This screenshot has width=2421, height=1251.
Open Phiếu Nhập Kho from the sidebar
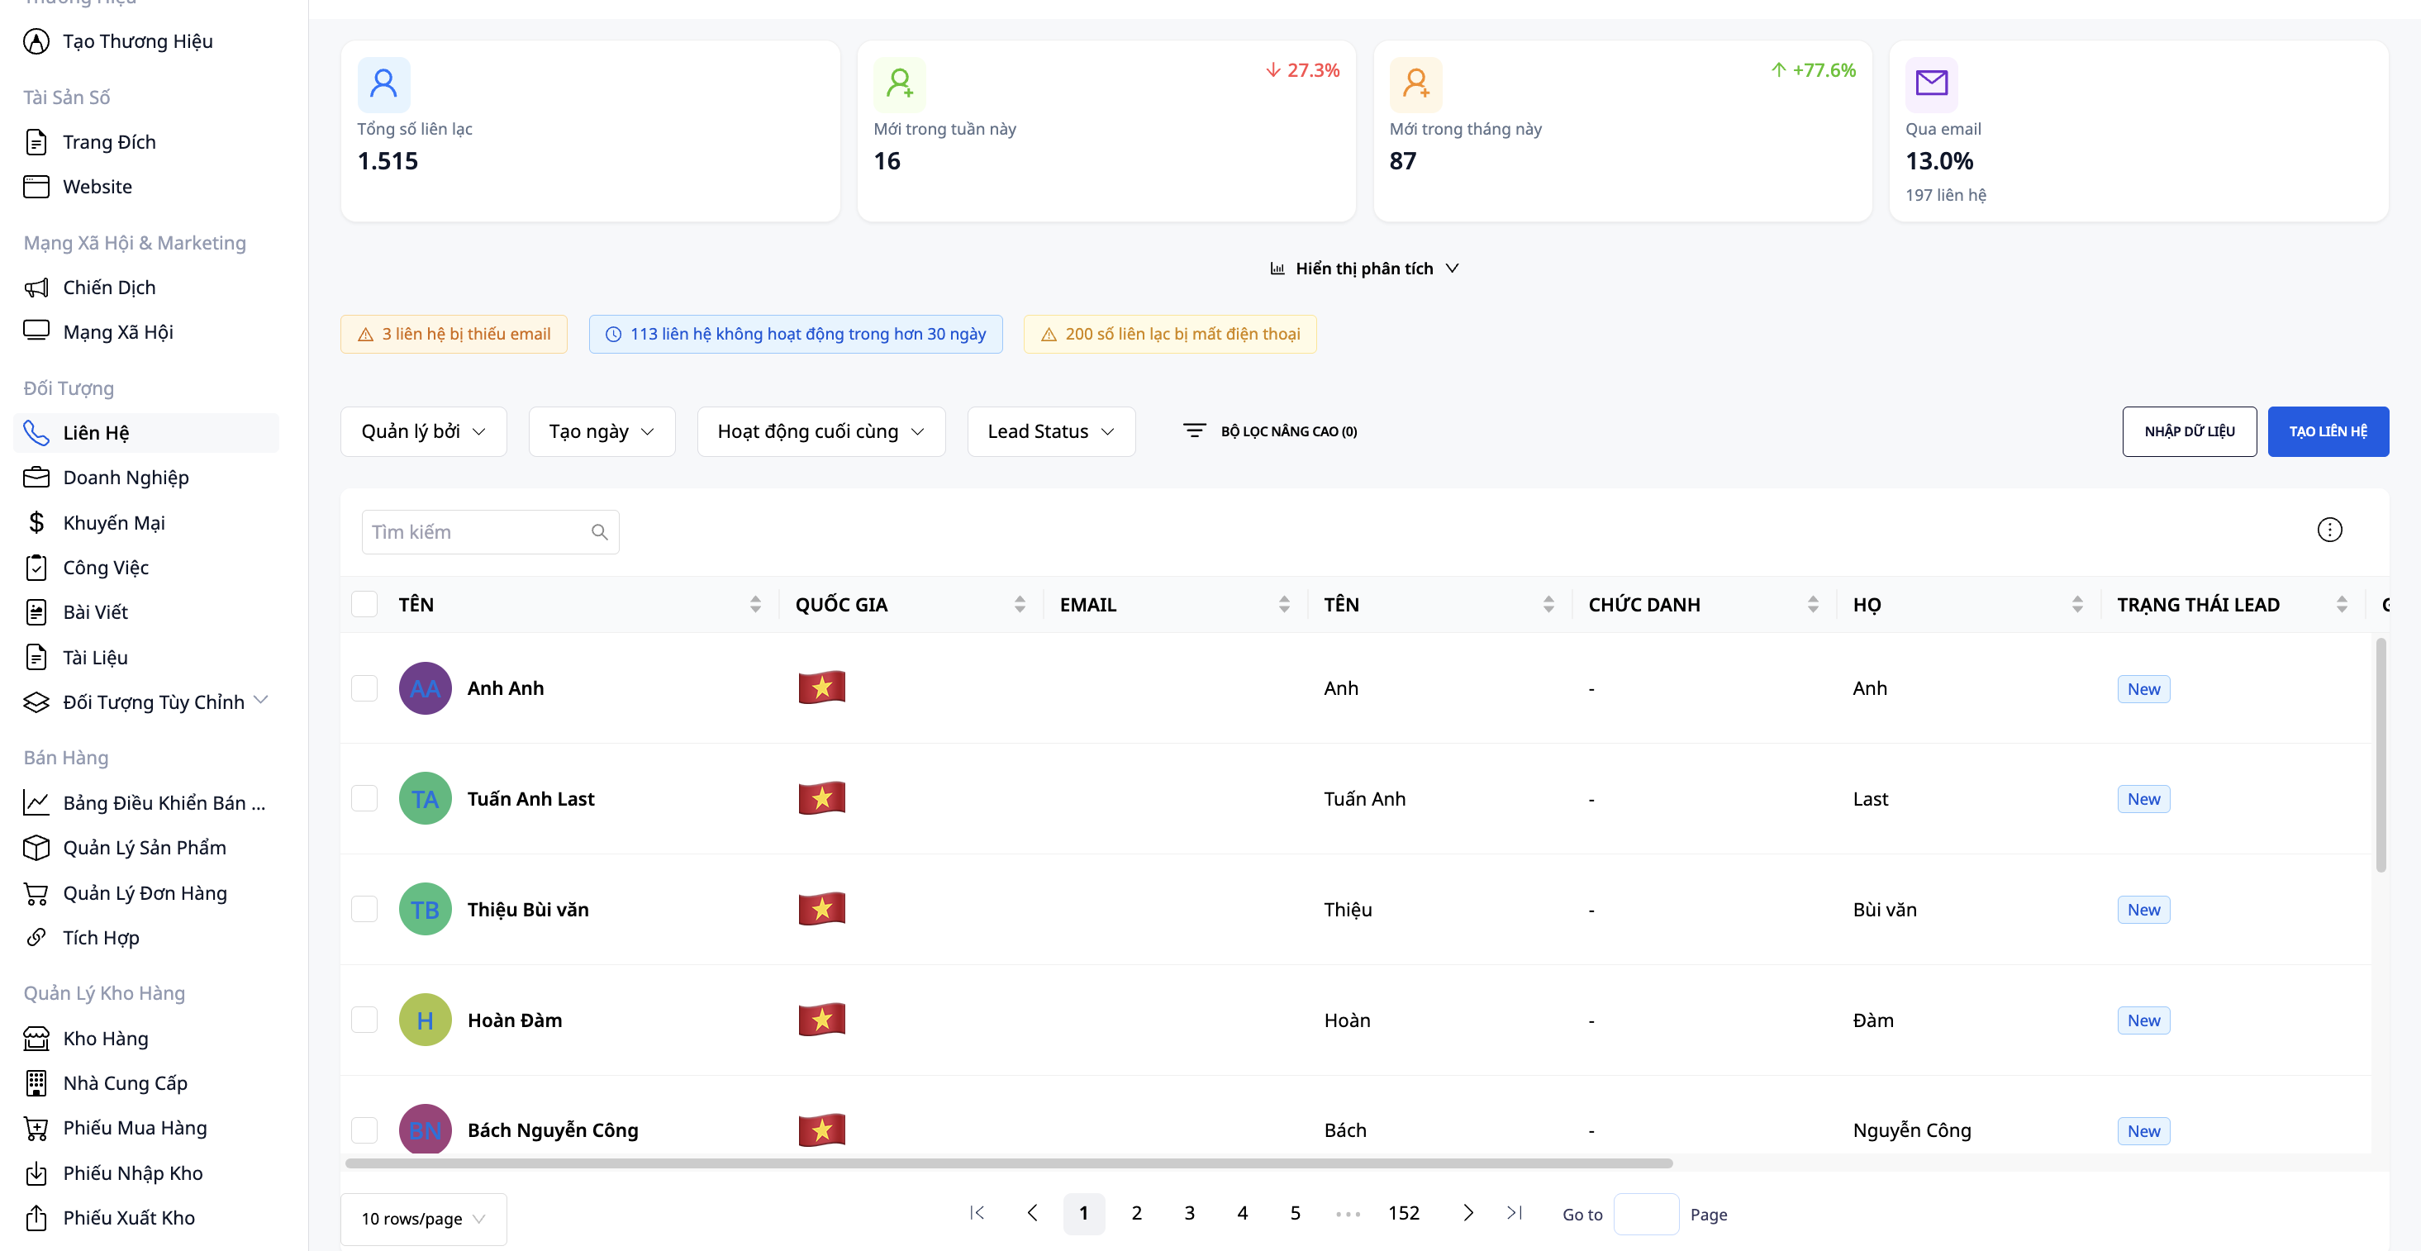coord(132,1173)
